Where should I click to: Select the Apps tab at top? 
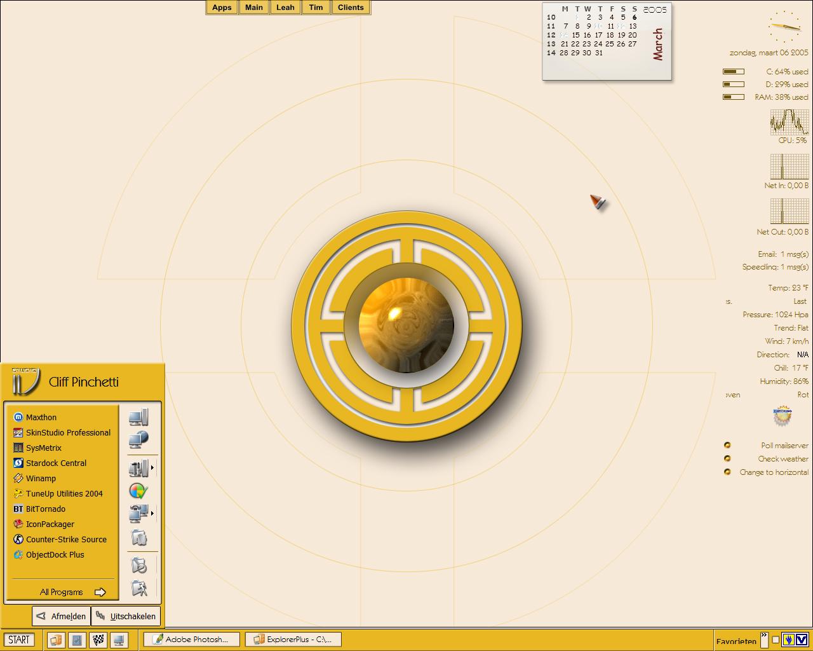[222, 8]
